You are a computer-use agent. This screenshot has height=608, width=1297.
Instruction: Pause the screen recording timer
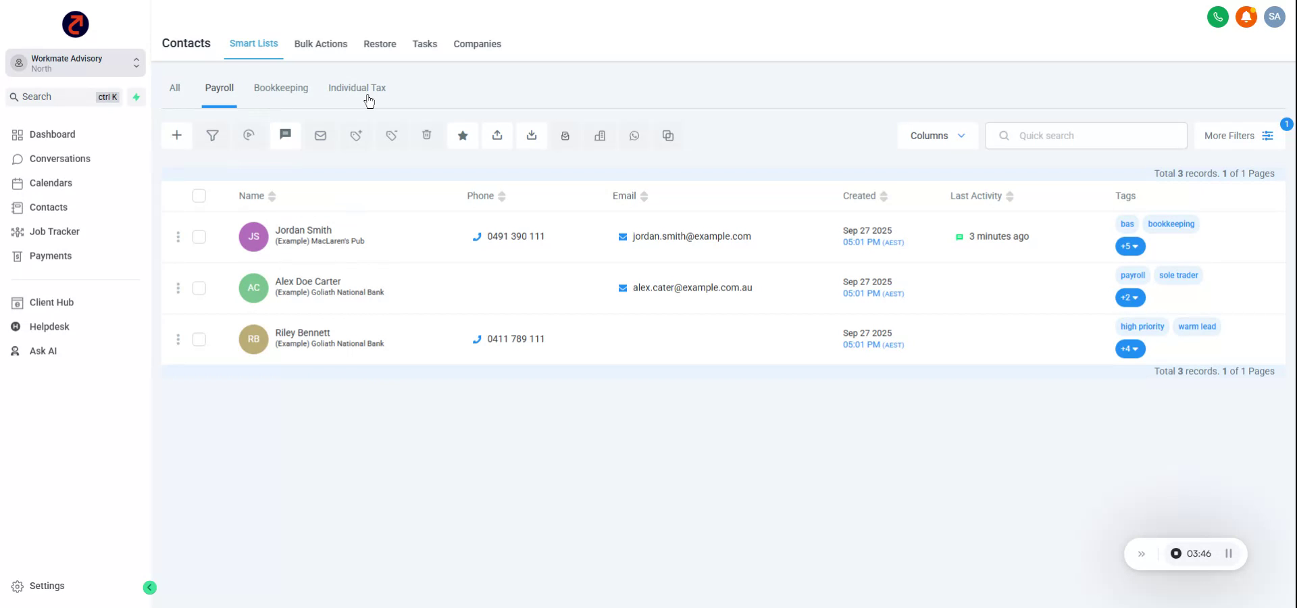tap(1229, 553)
